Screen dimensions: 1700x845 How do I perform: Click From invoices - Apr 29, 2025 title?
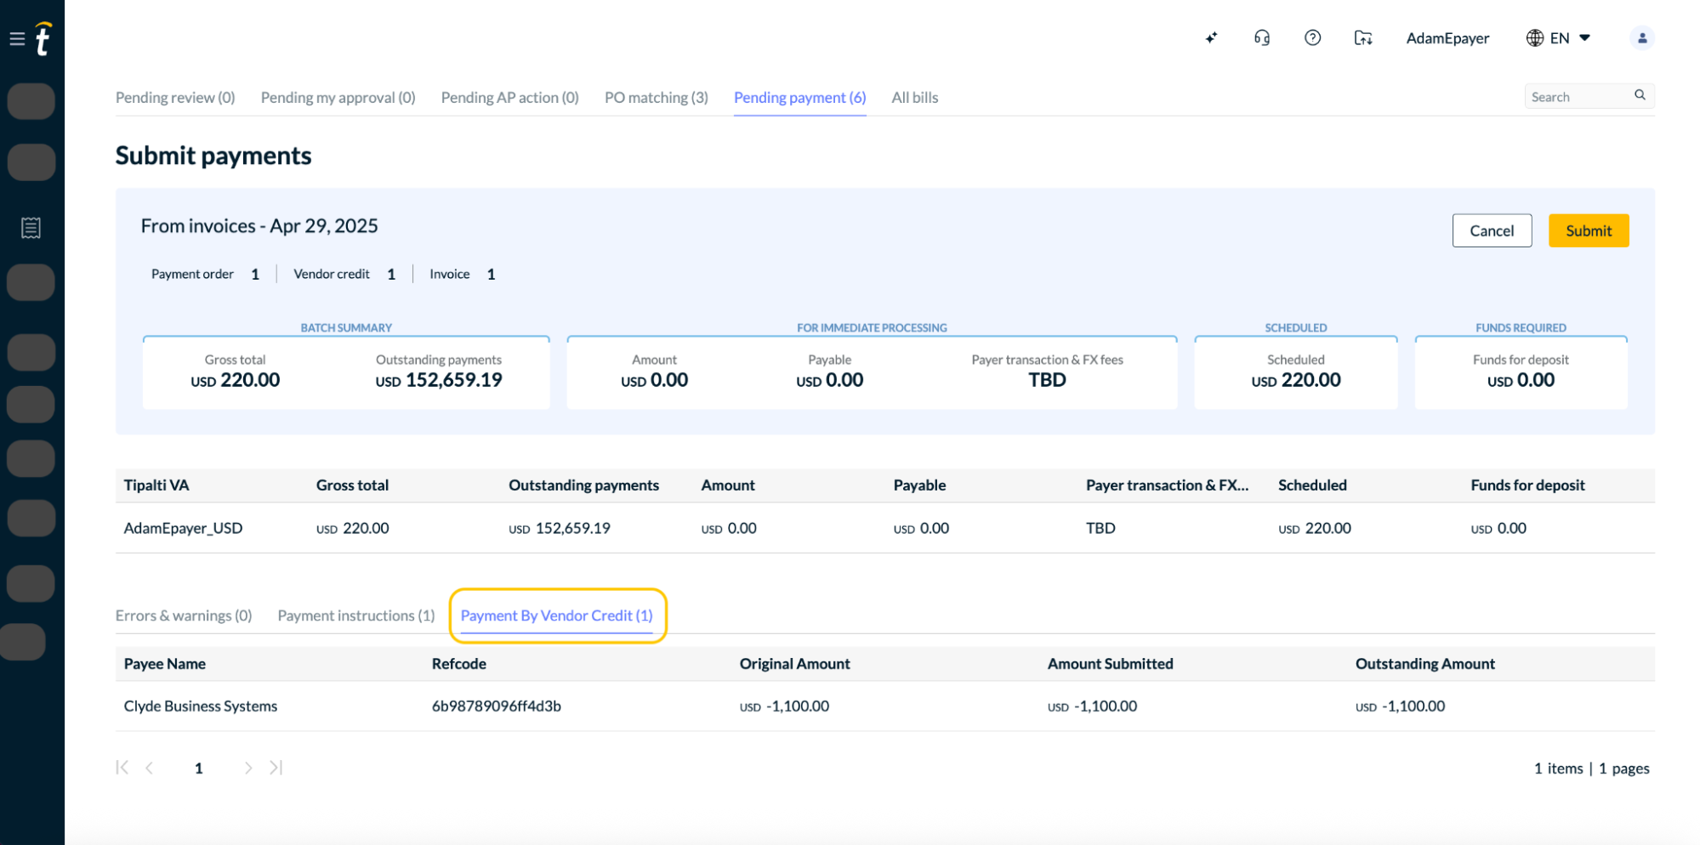point(259,226)
